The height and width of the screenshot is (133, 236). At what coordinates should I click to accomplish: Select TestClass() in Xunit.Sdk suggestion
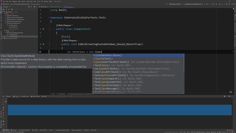click(x=138, y=65)
